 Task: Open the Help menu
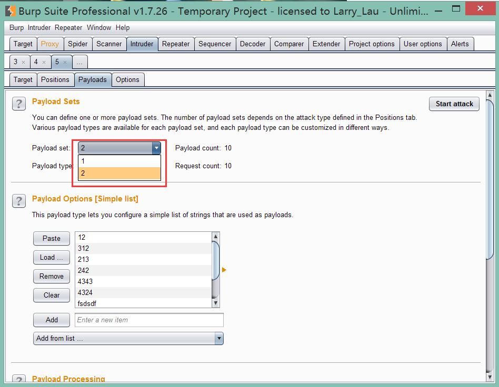(x=123, y=28)
